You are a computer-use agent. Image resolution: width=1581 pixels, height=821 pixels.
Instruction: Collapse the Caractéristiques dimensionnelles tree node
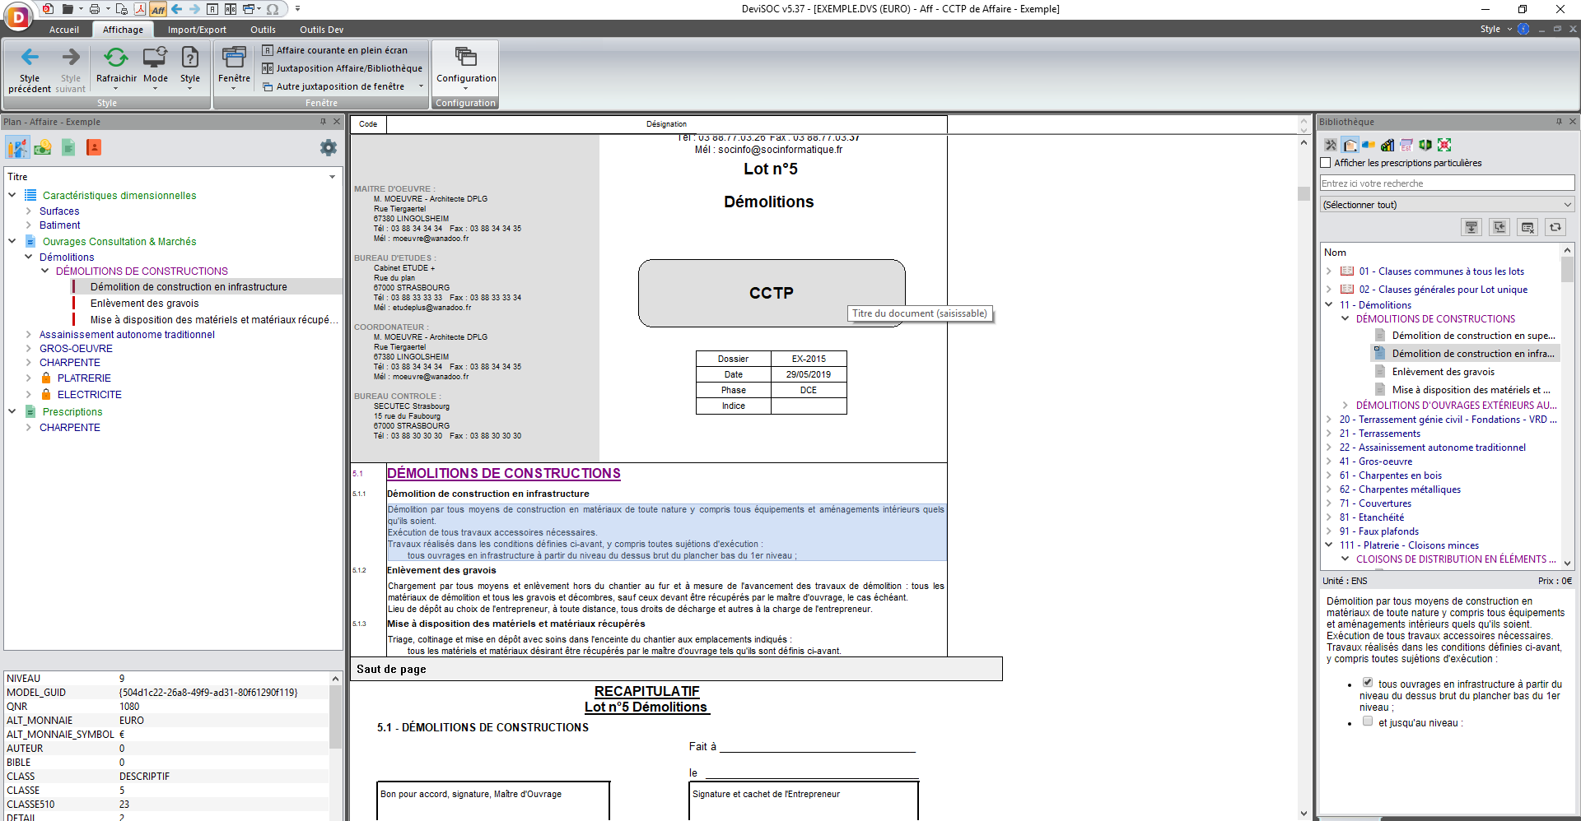click(x=12, y=195)
